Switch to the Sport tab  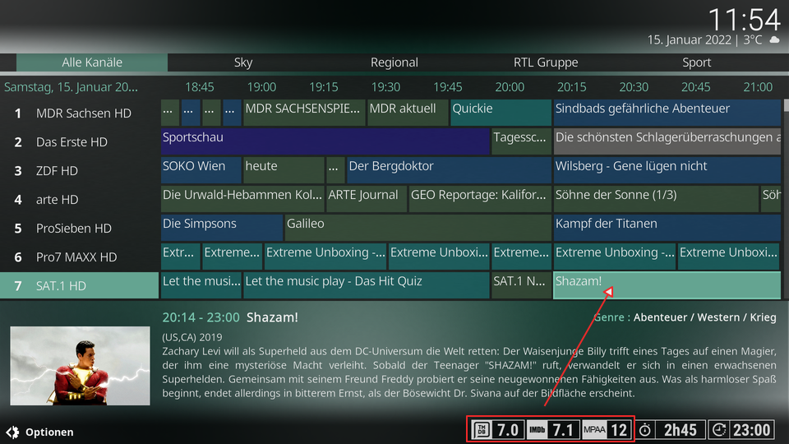coord(696,62)
